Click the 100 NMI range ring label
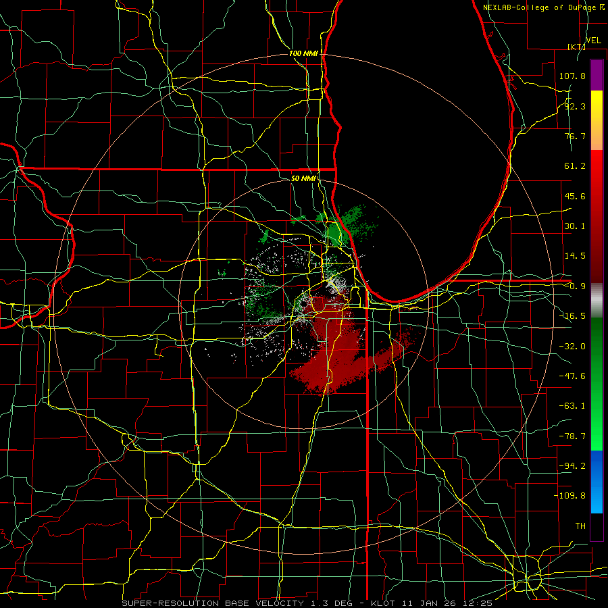Image resolution: width=608 pixels, height=608 pixels. click(x=303, y=53)
